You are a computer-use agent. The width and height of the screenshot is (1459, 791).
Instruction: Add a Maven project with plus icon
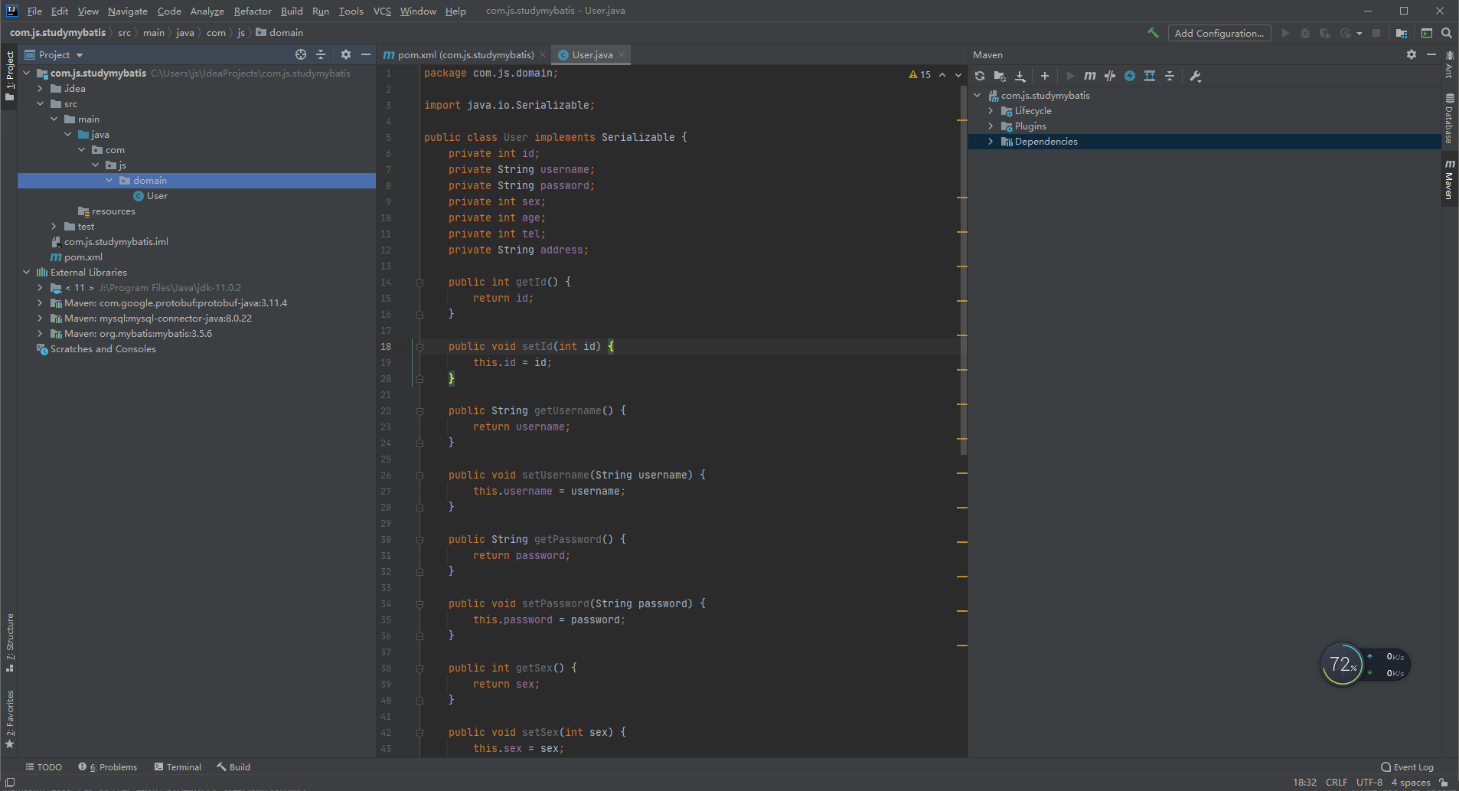(x=1045, y=76)
